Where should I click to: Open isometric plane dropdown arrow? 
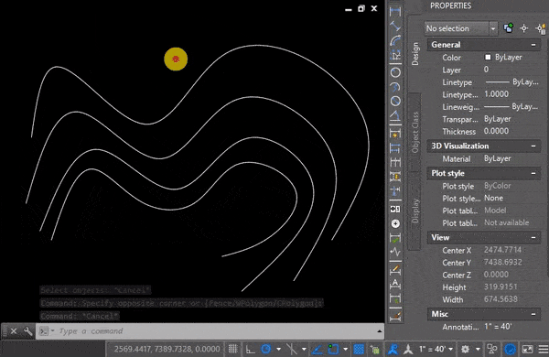pyautogui.click(x=304, y=349)
